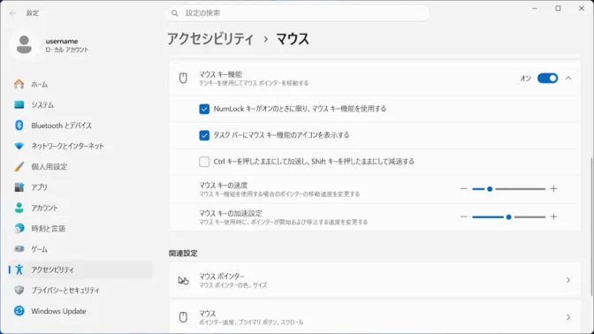Open マウス related setting chevron
Image resolution: width=594 pixels, height=334 pixels.
pyautogui.click(x=568, y=317)
